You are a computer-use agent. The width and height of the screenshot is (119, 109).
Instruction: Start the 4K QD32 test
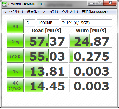click(x=15, y=86)
